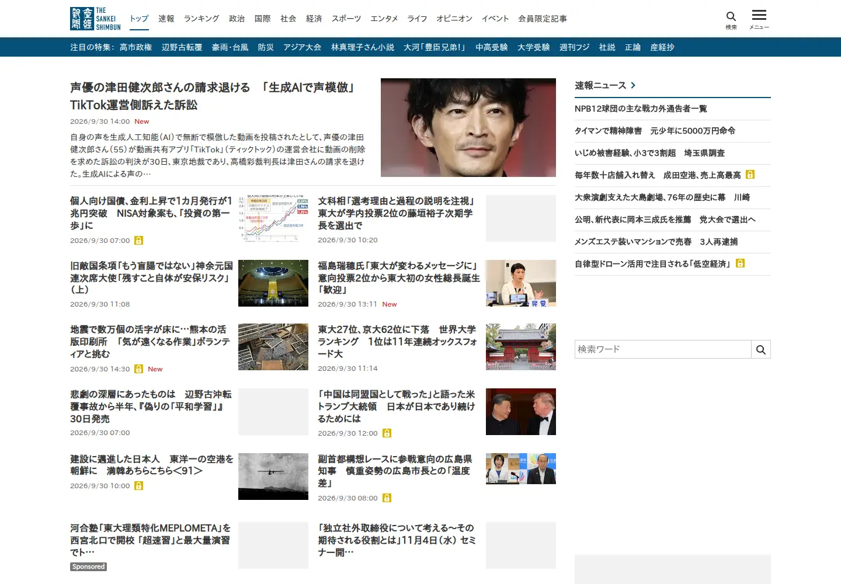Open the 産経抄 featured topic
The image size is (841, 584).
click(x=662, y=47)
